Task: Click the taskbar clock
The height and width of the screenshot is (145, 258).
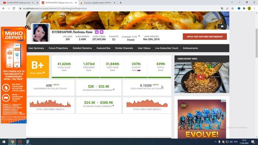Action: point(244,142)
